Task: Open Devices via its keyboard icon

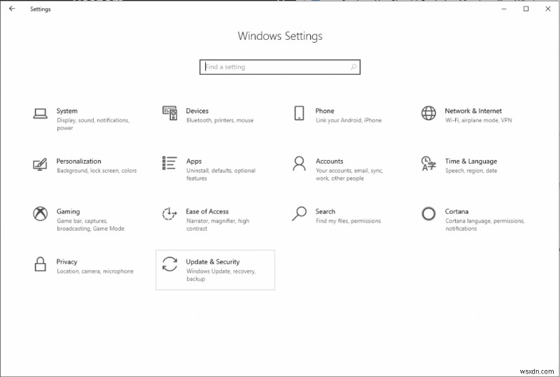Action: point(169,112)
